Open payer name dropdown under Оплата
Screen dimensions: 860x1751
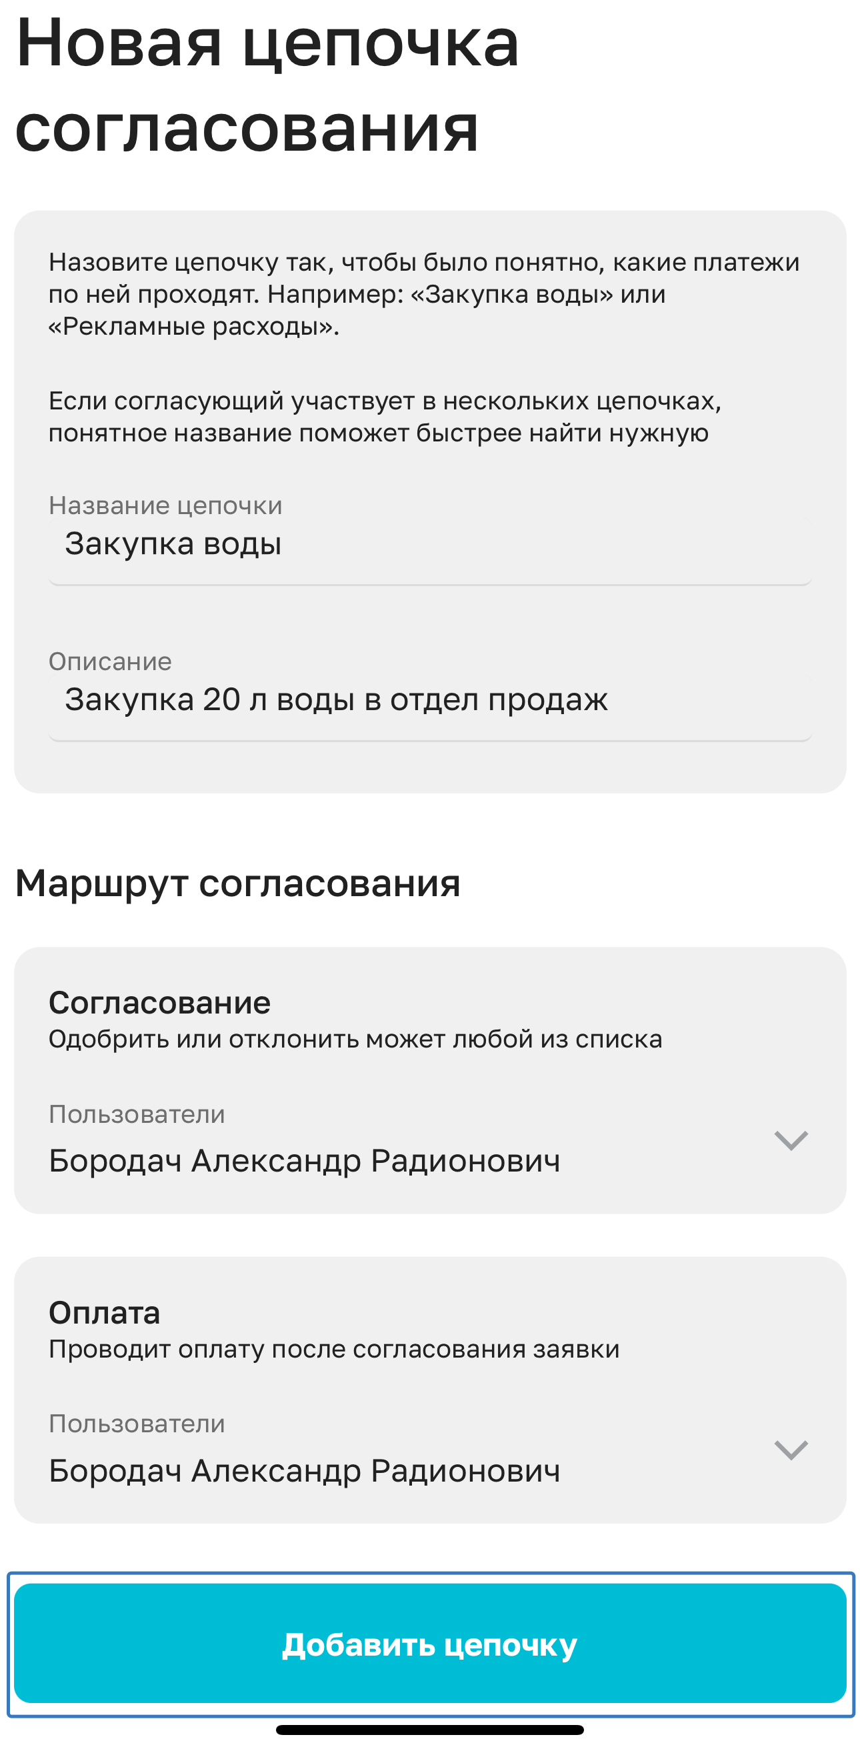(x=305, y=1470)
